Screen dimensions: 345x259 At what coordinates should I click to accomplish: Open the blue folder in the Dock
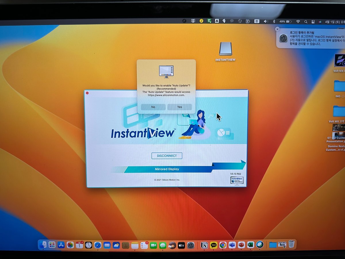coord(273,245)
